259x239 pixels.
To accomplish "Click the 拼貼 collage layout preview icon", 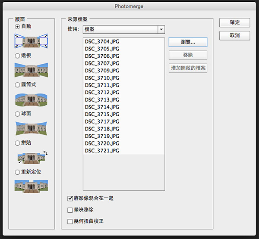I will pyautogui.click(x=31, y=157).
